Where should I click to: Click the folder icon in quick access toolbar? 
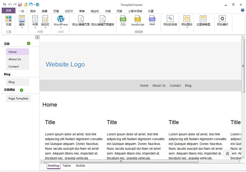click(x=25, y=5)
